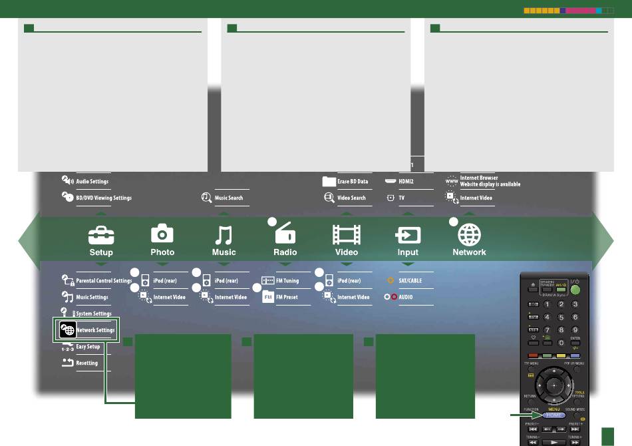Select the Input icon

(x=408, y=235)
